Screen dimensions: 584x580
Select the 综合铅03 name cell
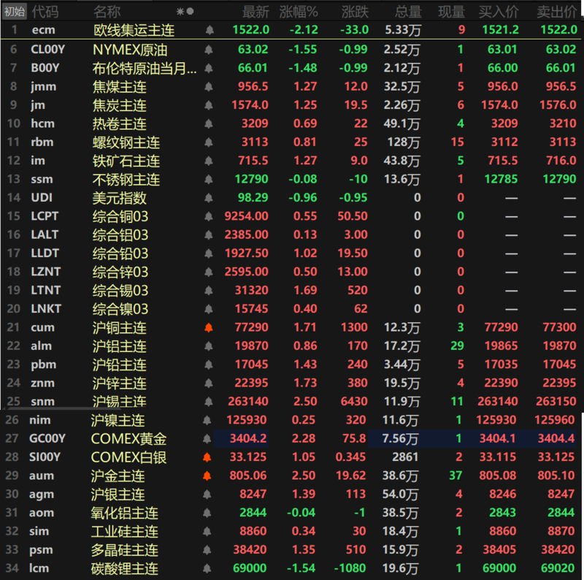coord(120,253)
